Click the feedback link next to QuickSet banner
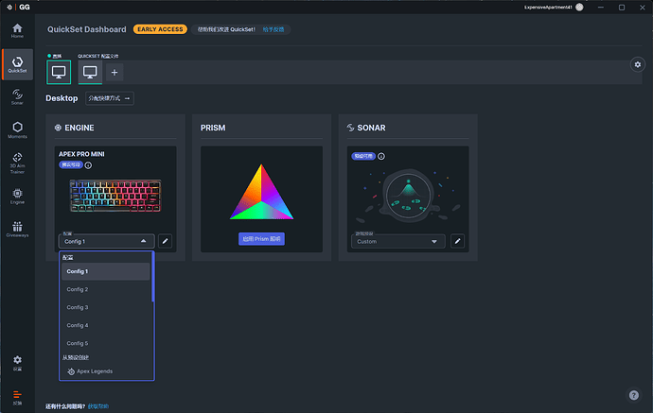Screen dimensions: 653x413 click(274, 29)
